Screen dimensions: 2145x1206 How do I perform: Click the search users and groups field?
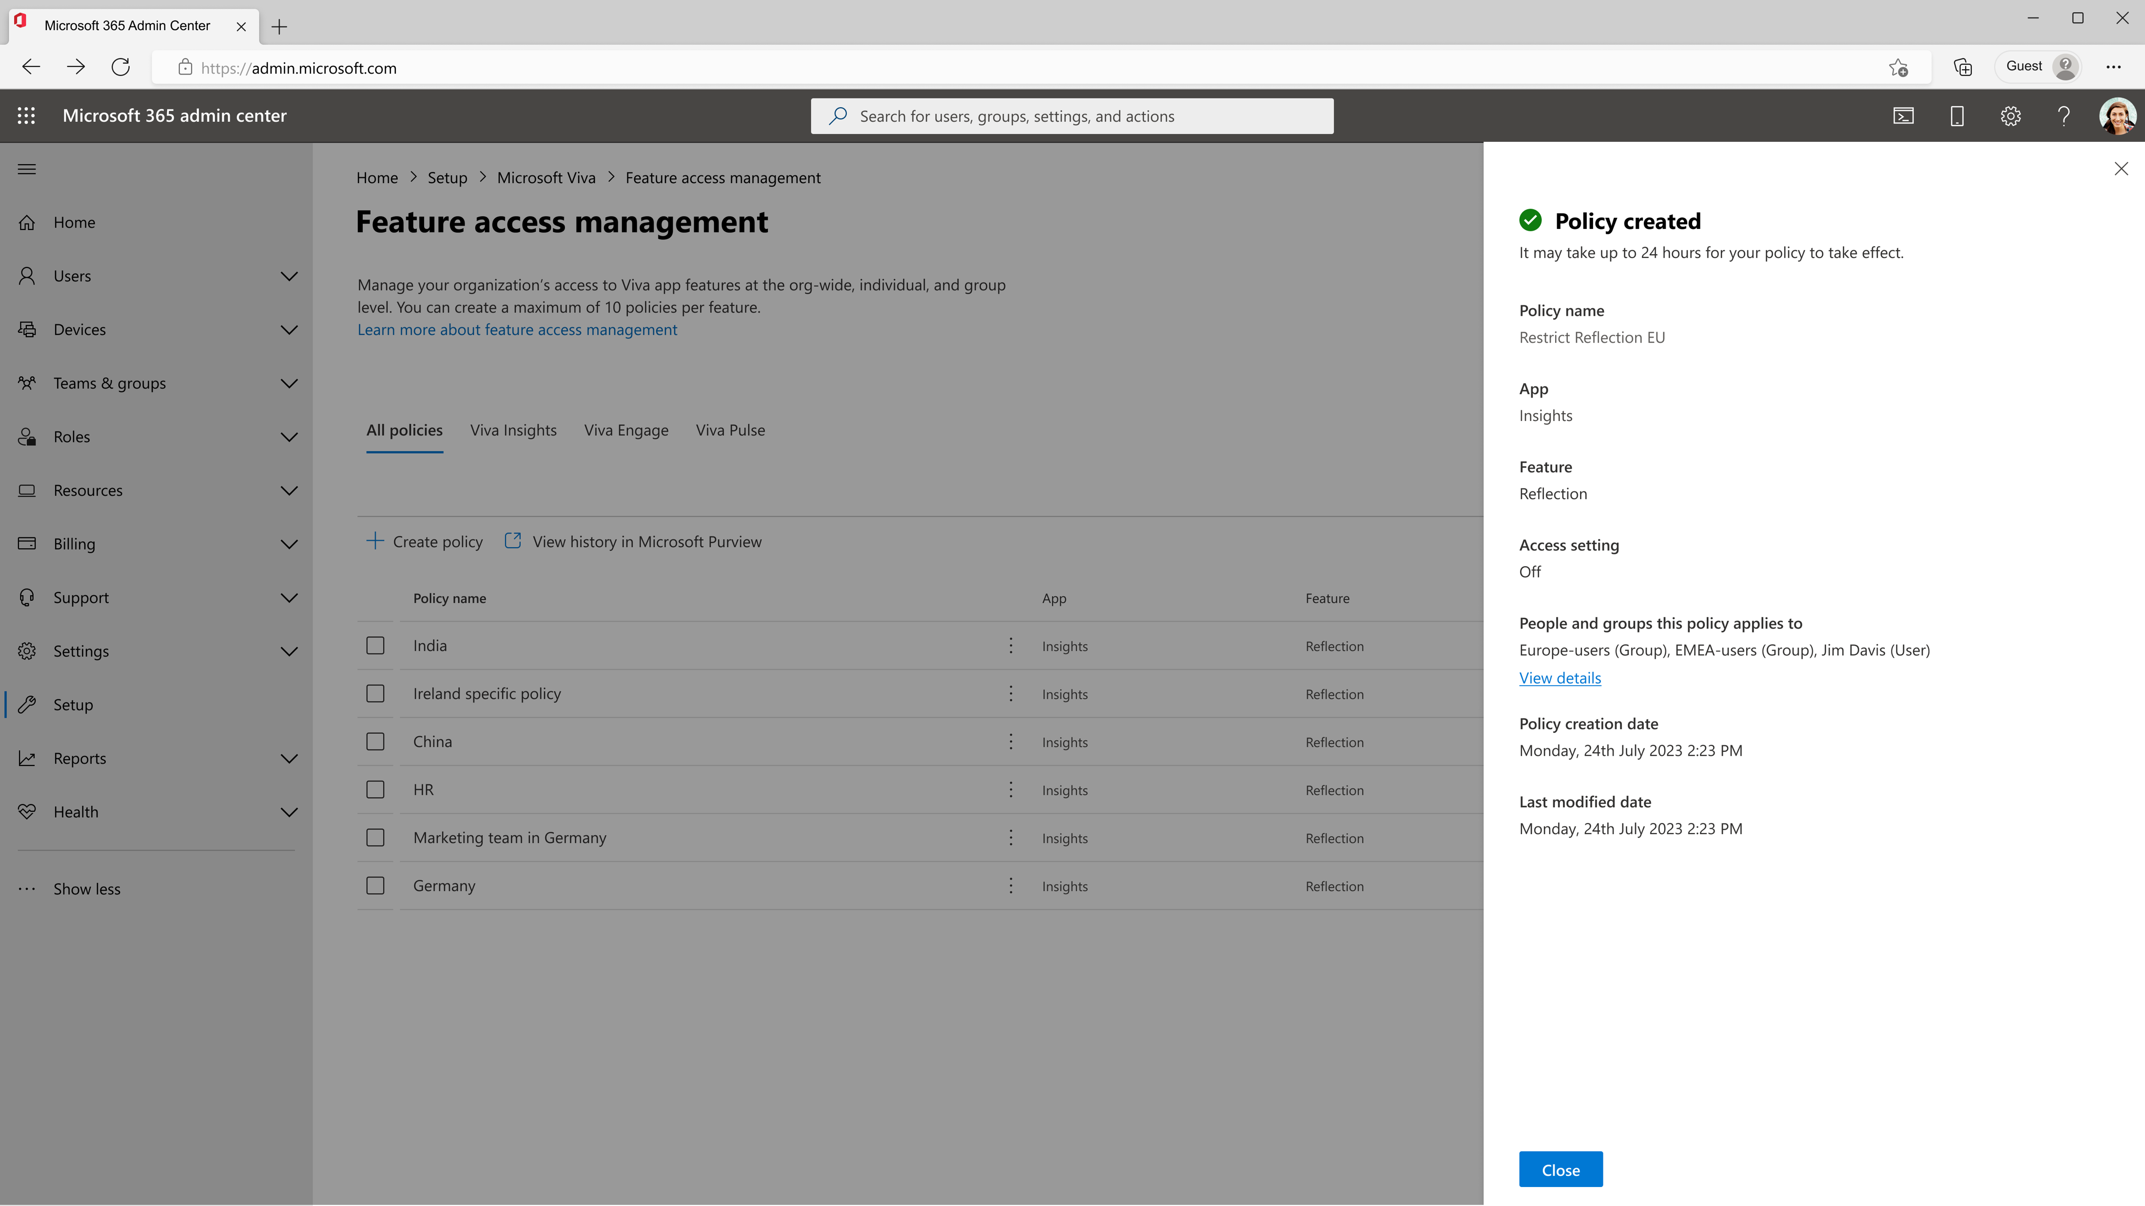pos(1072,116)
